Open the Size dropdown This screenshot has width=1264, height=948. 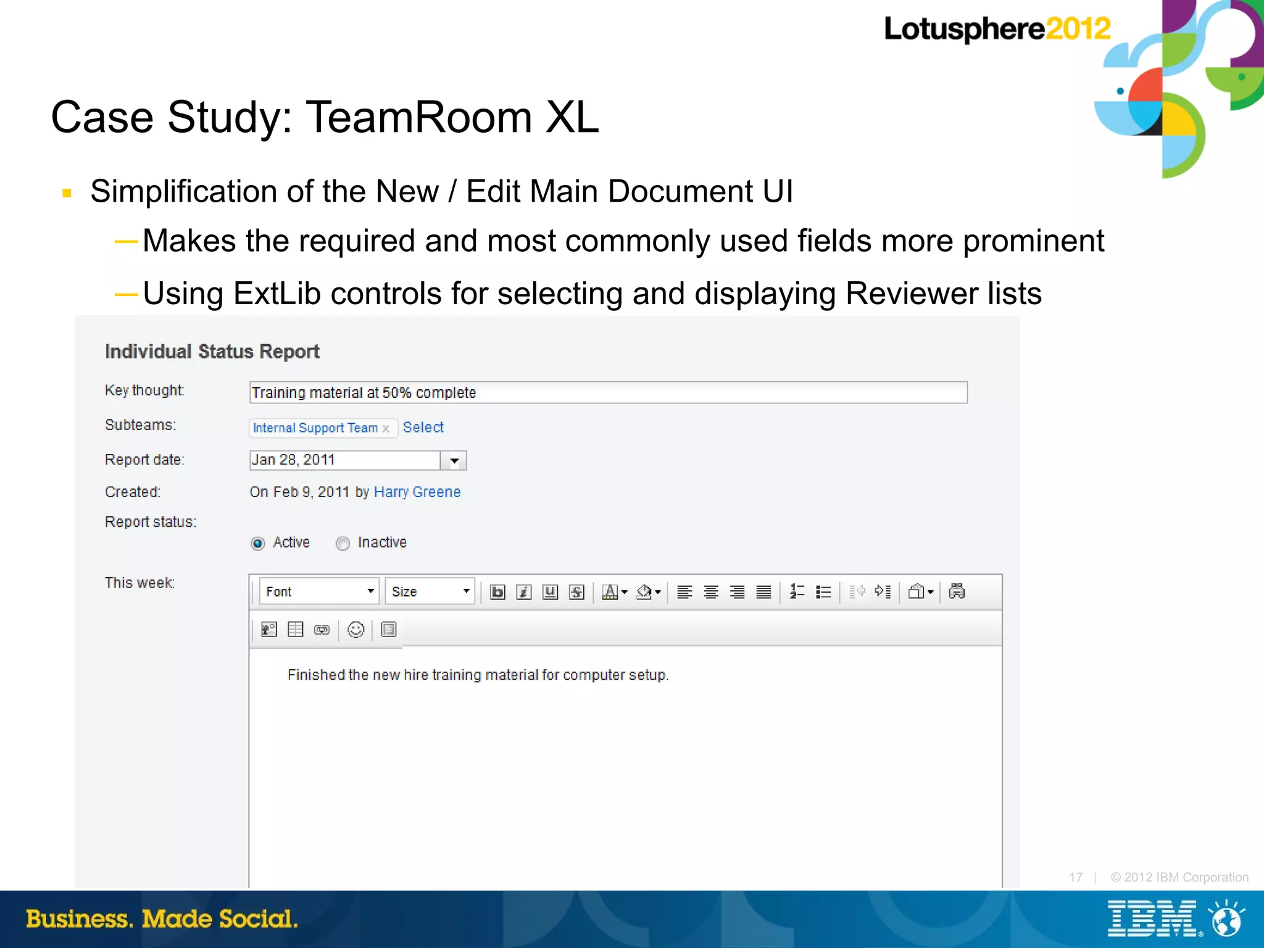point(430,591)
